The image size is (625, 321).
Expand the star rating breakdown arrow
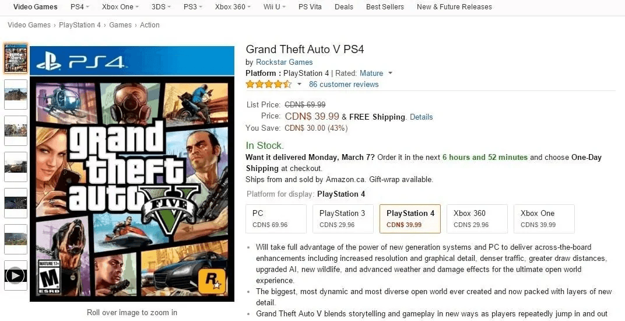tap(300, 84)
